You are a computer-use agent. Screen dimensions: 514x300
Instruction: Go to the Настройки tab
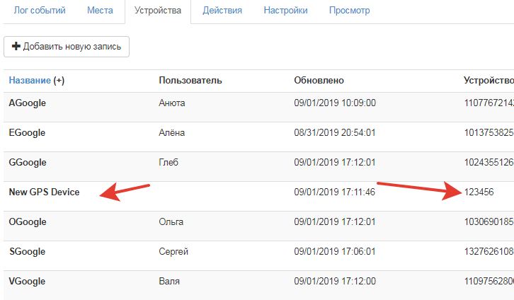tap(285, 11)
